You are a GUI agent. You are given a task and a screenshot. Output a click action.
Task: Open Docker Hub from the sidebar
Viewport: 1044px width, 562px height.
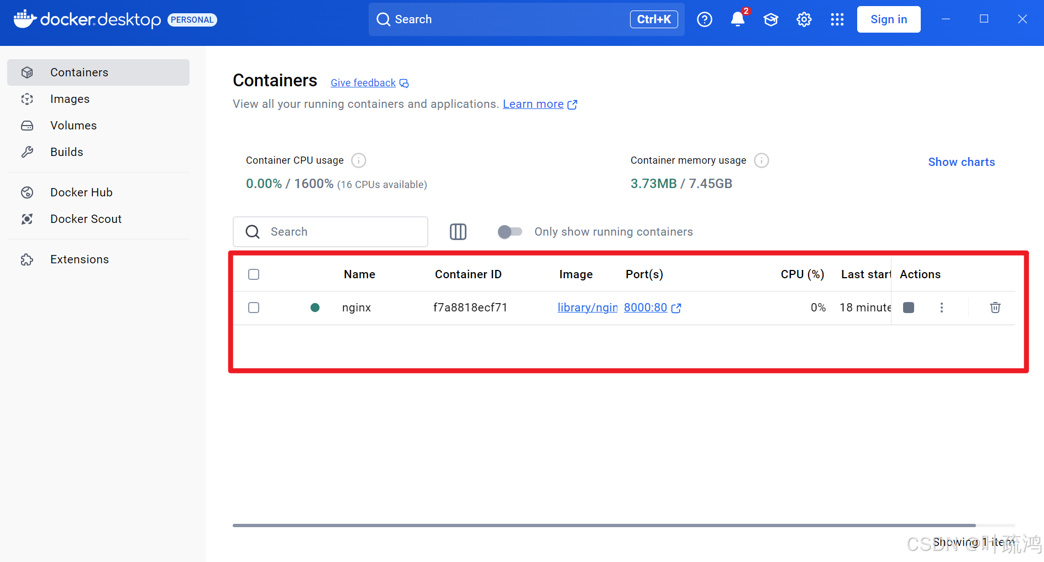coord(81,192)
